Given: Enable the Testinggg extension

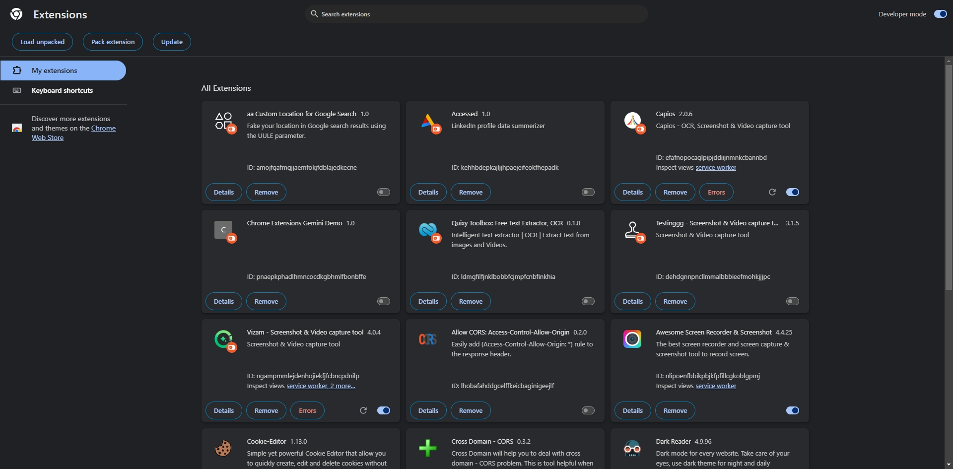Looking at the screenshot, I should click(793, 301).
